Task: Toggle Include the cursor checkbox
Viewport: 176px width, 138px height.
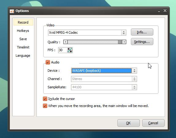Action: tap(45, 99)
